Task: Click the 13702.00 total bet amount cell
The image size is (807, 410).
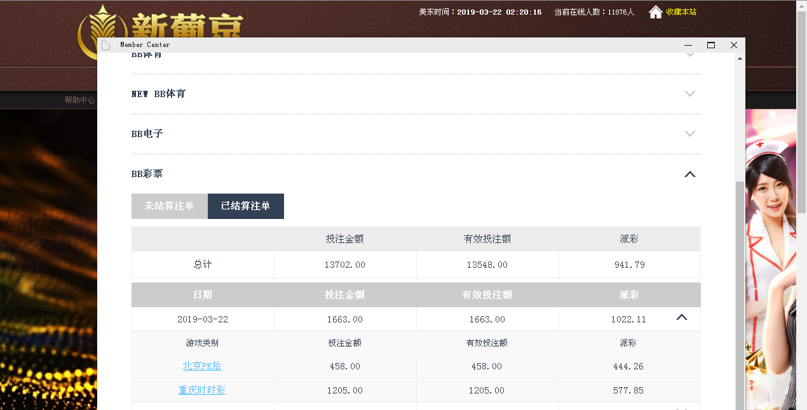Action: [x=345, y=265]
